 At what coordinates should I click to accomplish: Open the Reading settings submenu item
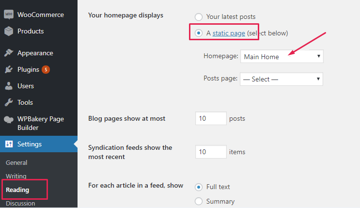tap(17, 190)
